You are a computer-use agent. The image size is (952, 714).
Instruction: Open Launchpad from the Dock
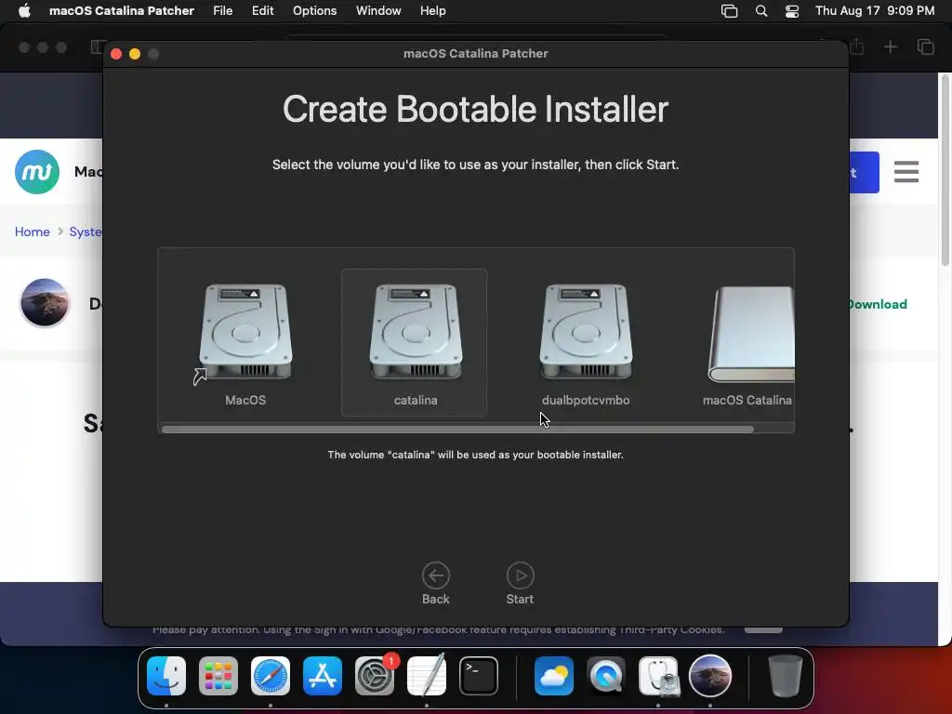218,676
